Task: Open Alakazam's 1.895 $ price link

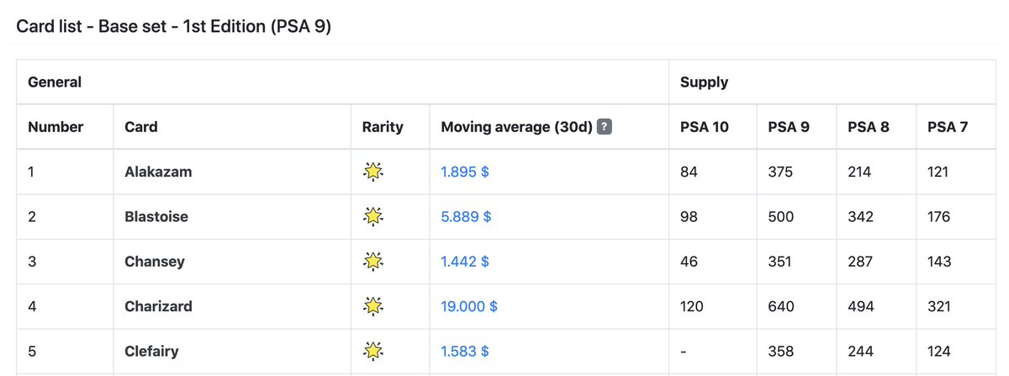Action: point(465,172)
